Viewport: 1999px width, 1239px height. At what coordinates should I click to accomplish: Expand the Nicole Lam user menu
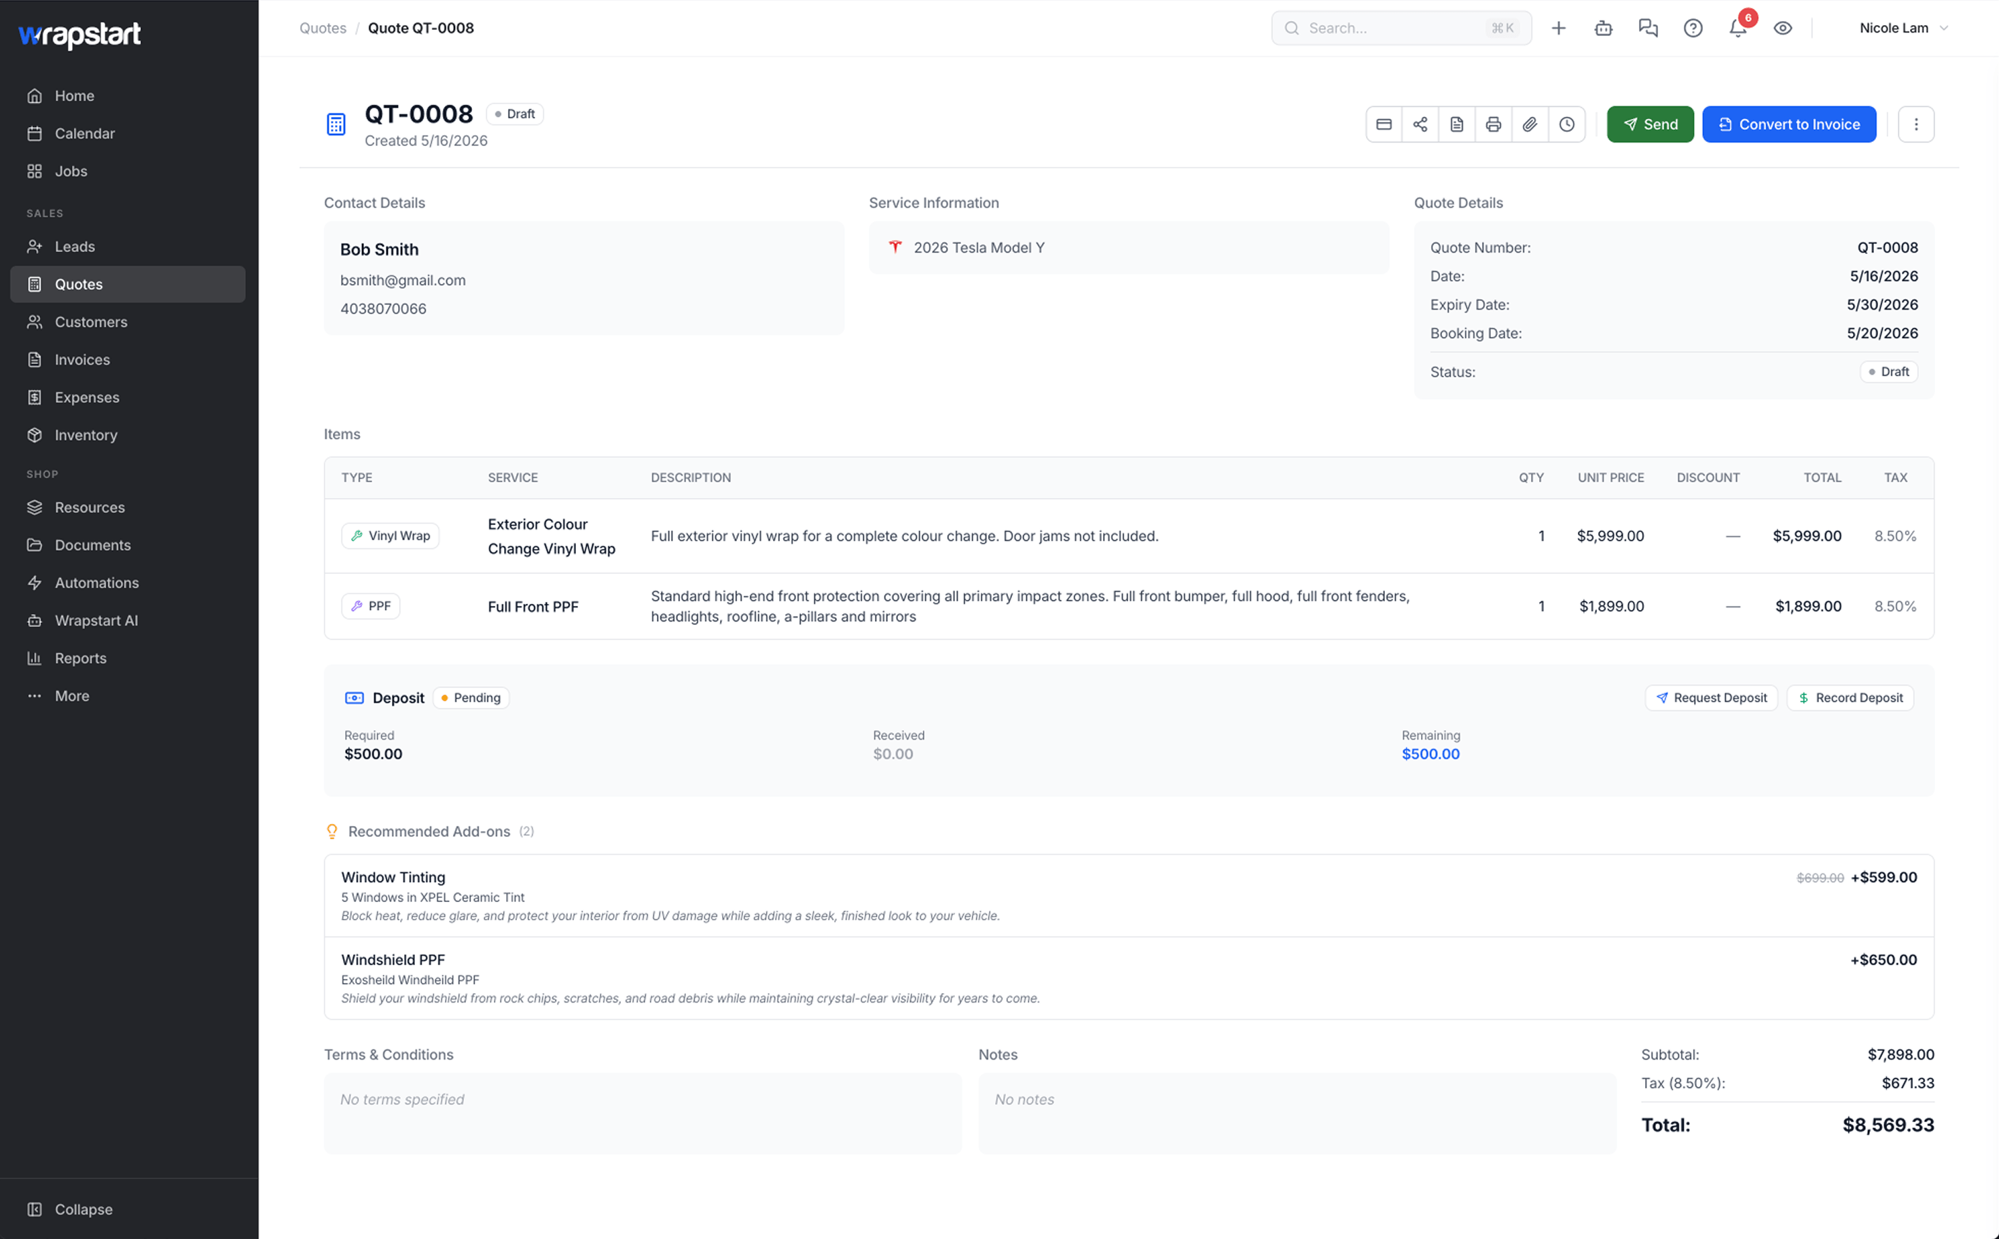click(x=1903, y=28)
